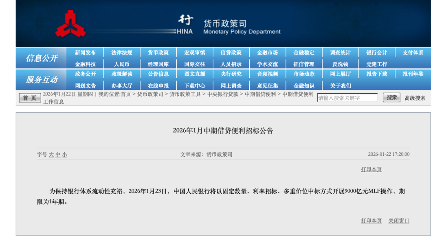
Task: Open the 金融市场 financial markets menu
Action: pyautogui.click(x=268, y=52)
